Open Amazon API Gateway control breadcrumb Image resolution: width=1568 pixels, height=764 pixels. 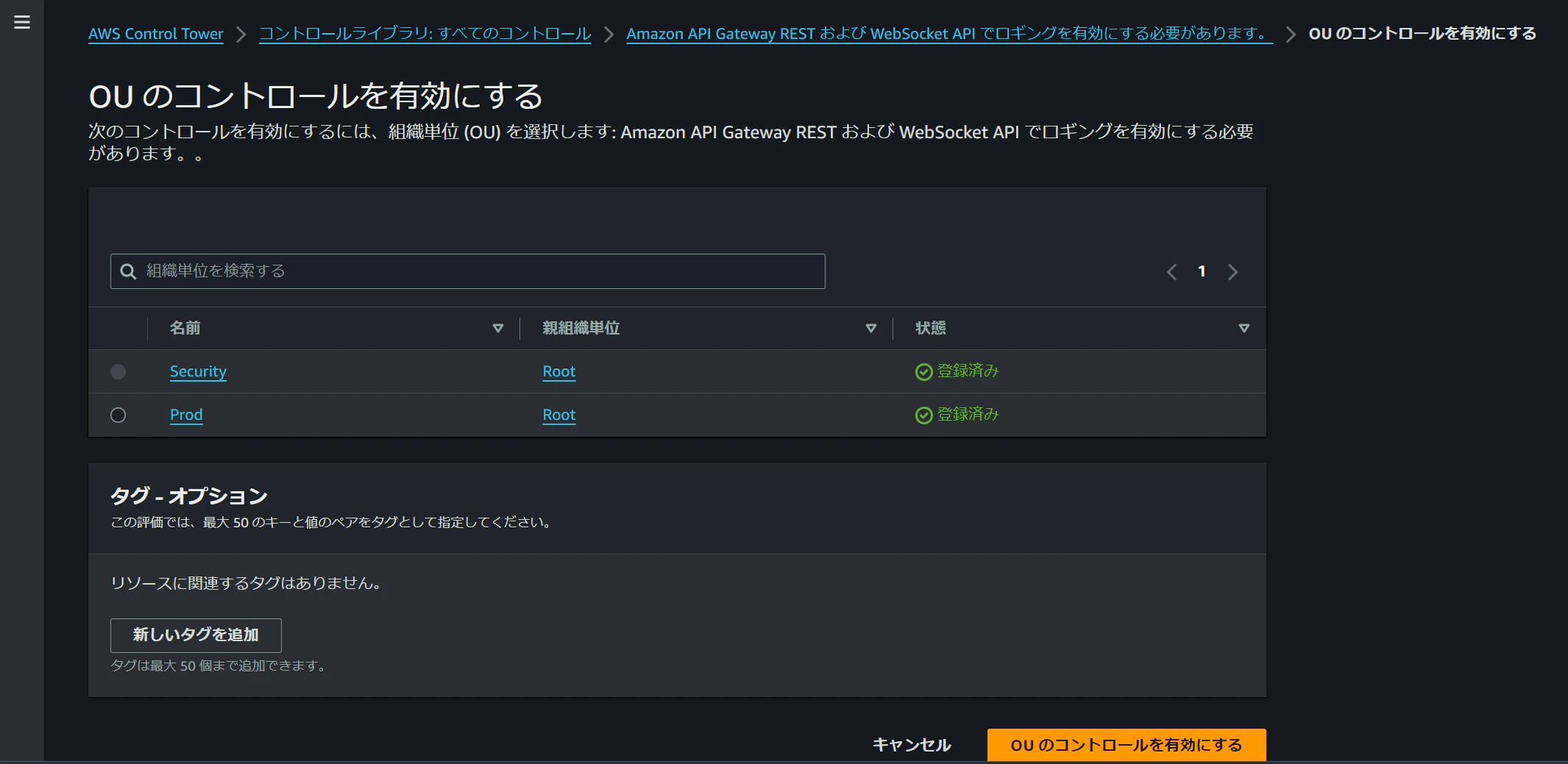949,34
